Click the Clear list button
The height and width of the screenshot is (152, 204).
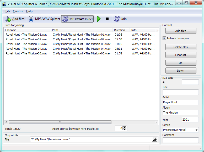coord(181,55)
